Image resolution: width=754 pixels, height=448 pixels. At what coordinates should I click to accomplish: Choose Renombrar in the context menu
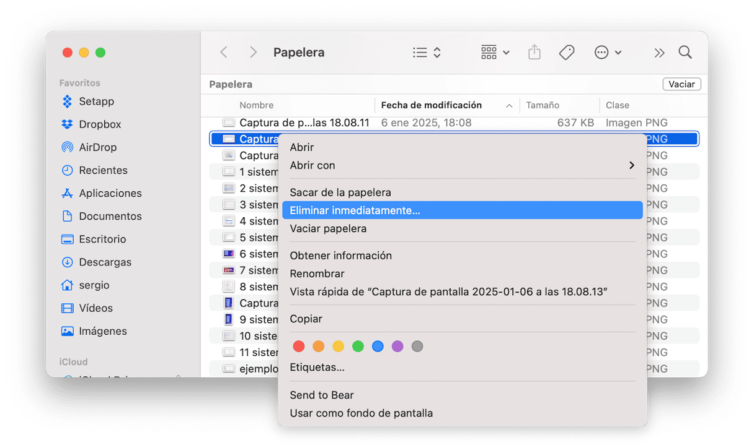[x=462, y=274]
